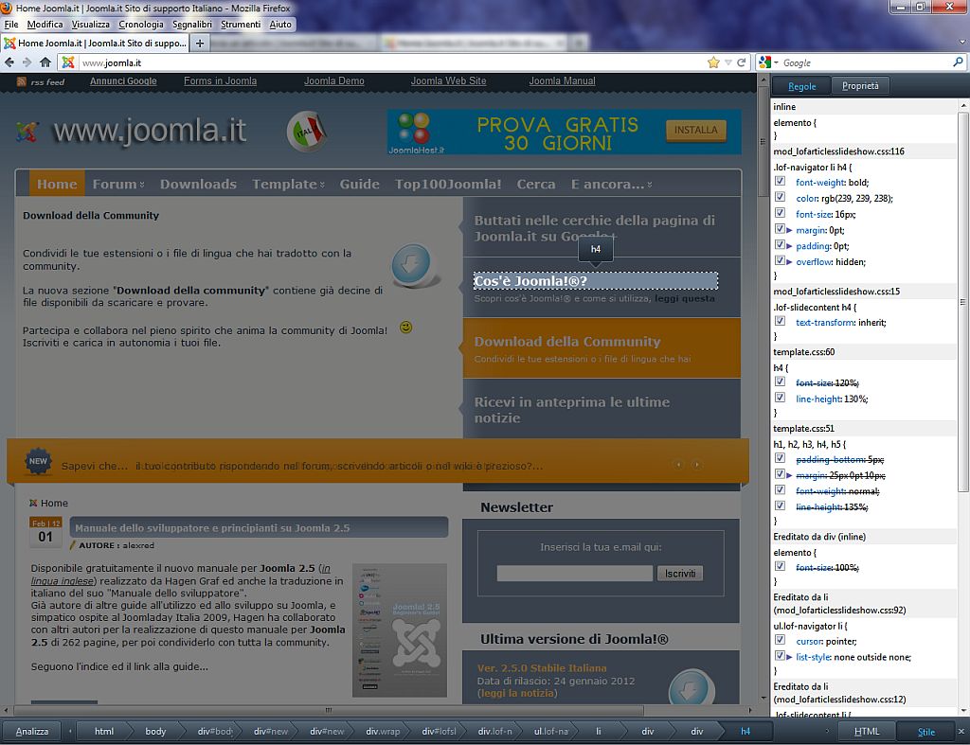Image resolution: width=970 pixels, height=745 pixels.
Task: Click the previous arrow in news ticker
Action: pyautogui.click(x=678, y=464)
